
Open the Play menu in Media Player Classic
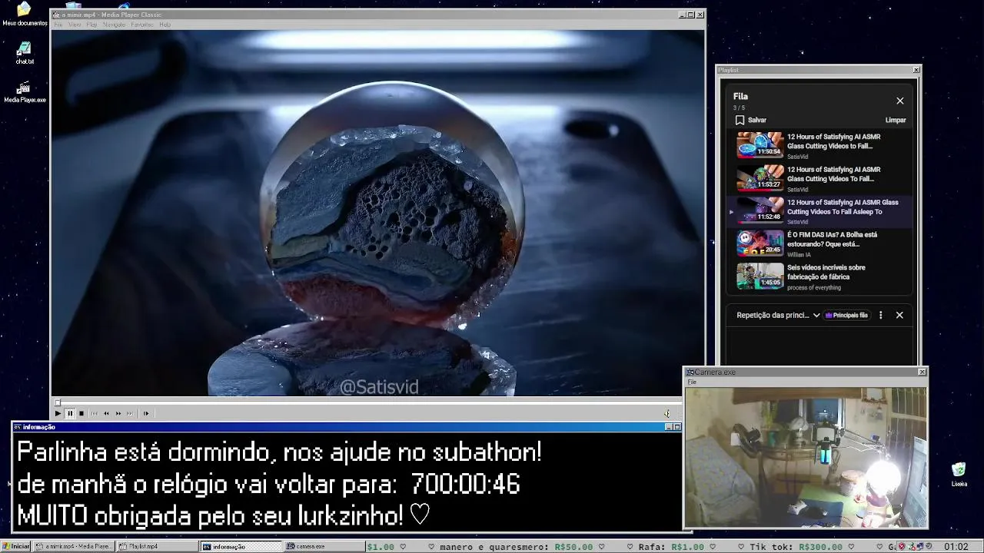(91, 25)
